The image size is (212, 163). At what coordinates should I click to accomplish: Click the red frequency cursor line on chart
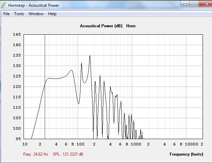click(x=45, y=87)
